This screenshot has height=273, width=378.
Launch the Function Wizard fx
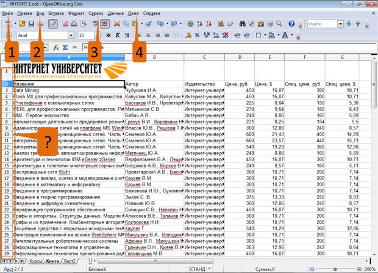click(56, 48)
